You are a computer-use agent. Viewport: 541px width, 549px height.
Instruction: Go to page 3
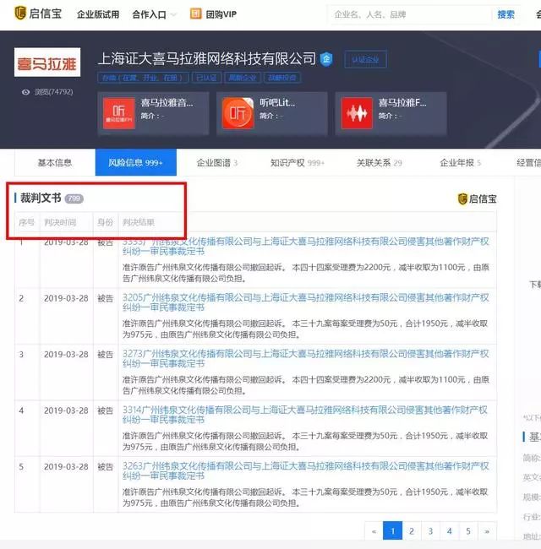[x=430, y=531]
